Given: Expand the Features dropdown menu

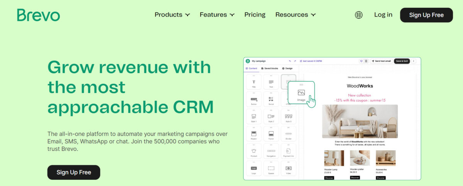Looking at the screenshot, I should point(217,15).
